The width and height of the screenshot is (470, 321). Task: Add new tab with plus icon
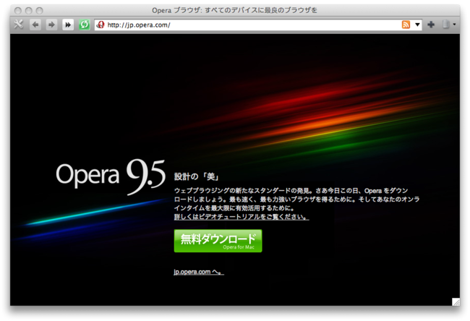tap(431, 25)
